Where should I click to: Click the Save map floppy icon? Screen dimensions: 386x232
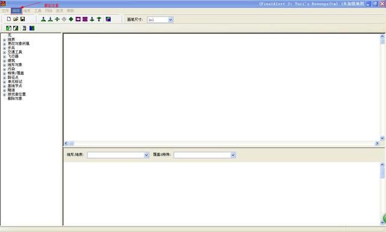23,19
